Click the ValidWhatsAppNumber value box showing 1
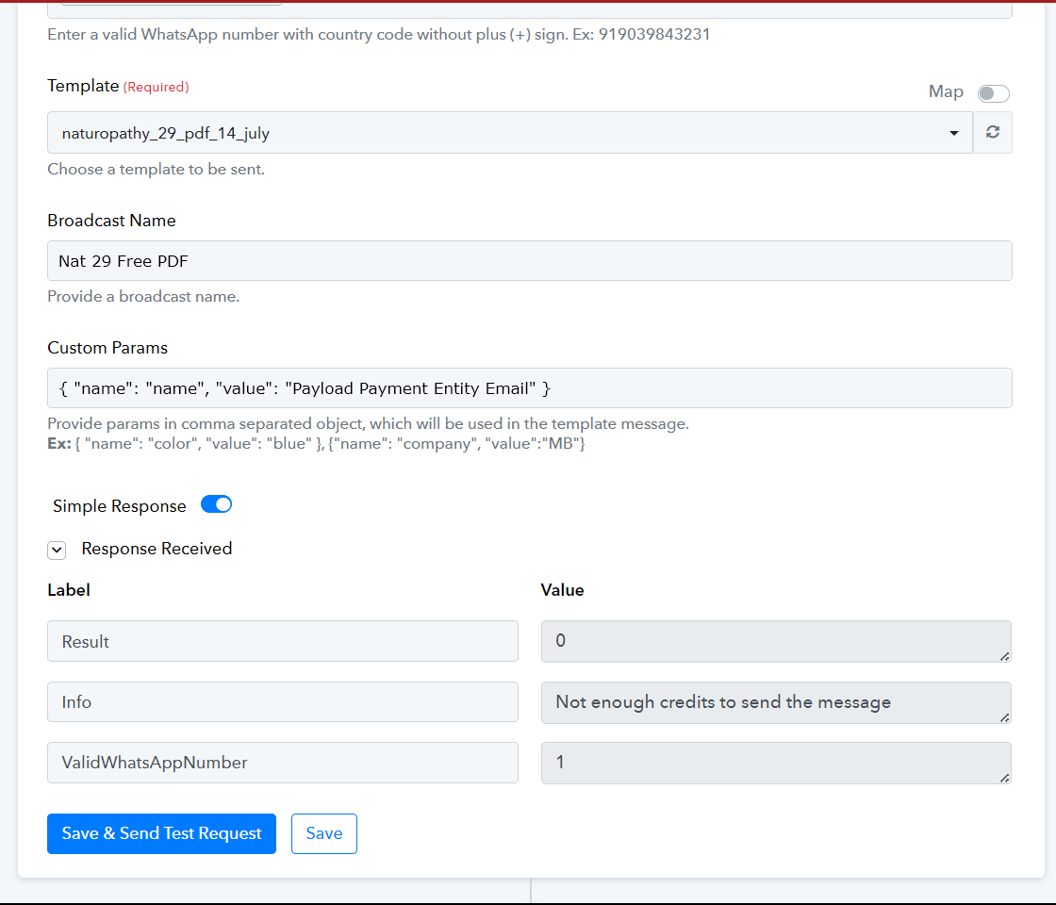Image resolution: width=1056 pixels, height=905 pixels. click(776, 763)
